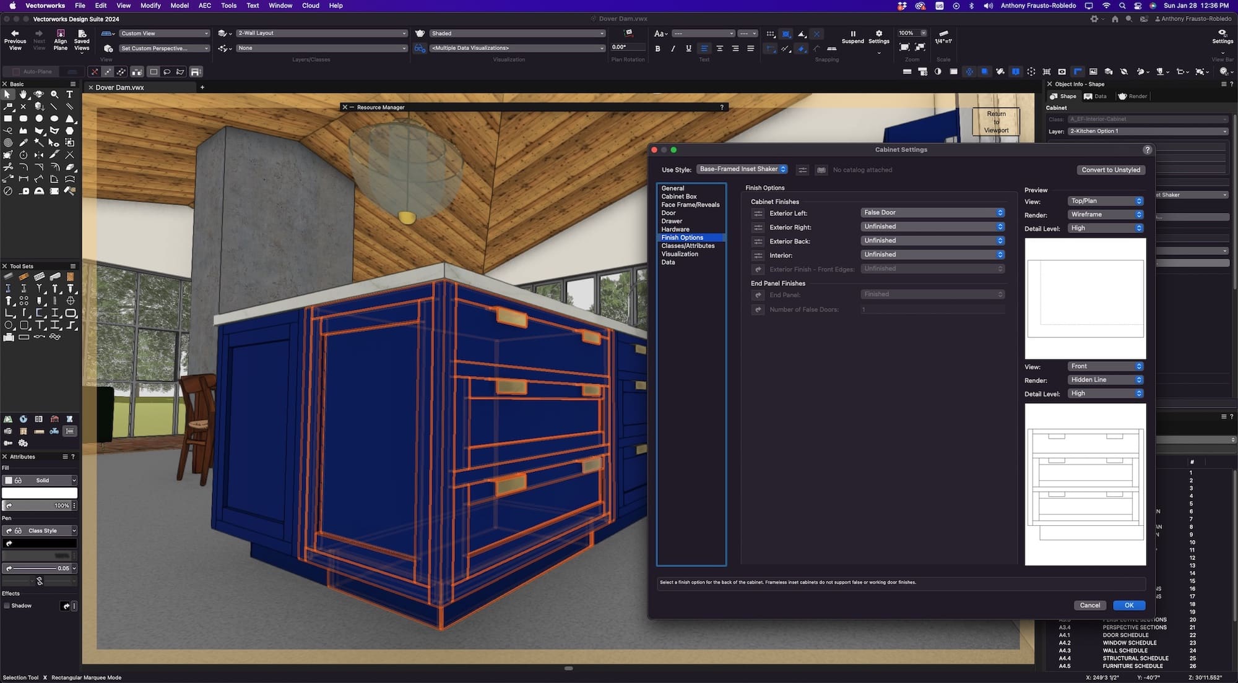
Task: Select the Text tool
Action: point(70,94)
